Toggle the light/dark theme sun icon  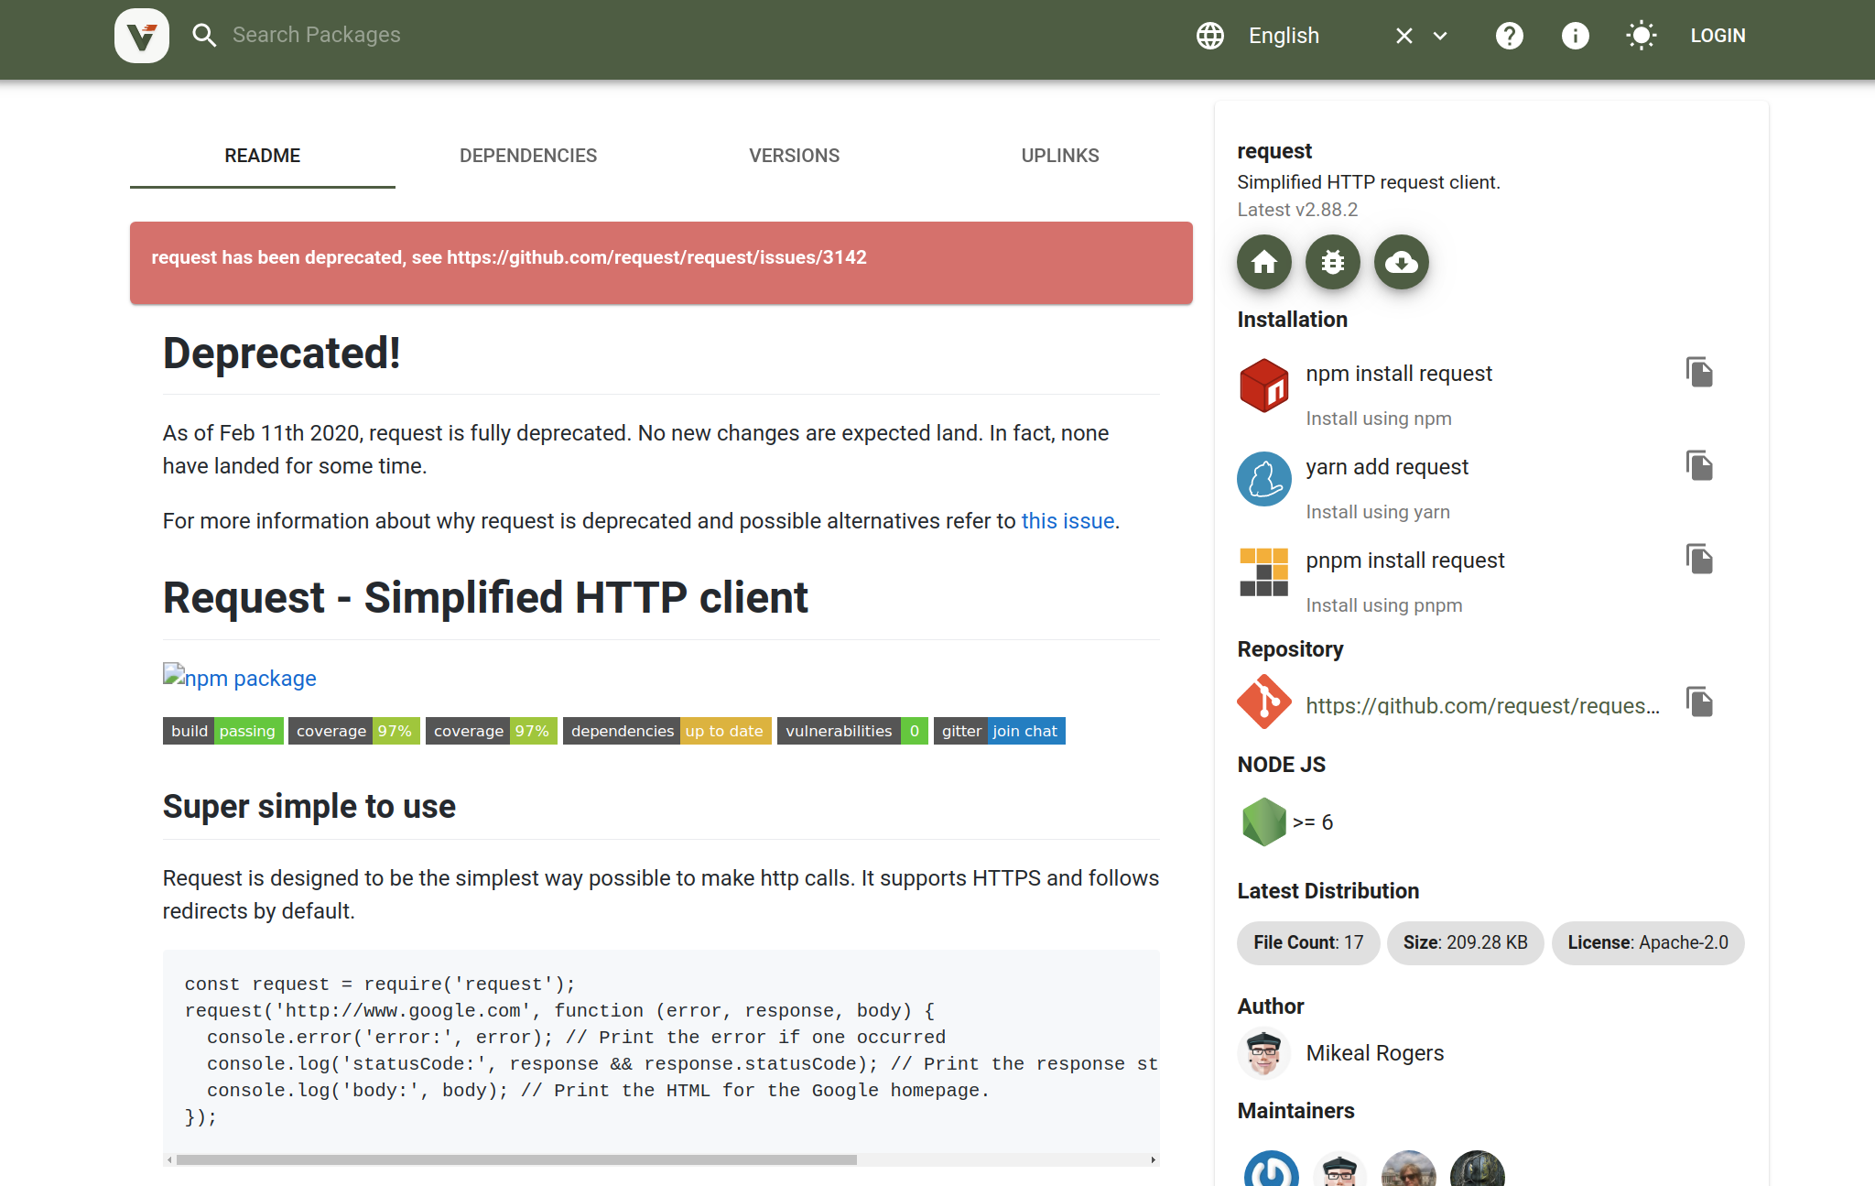pos(1641,36)
